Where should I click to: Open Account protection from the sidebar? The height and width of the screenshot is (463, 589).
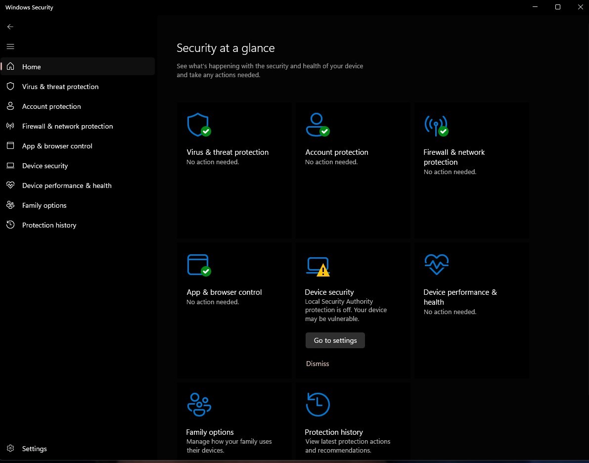pyautogui.click(x=78, y=106)
